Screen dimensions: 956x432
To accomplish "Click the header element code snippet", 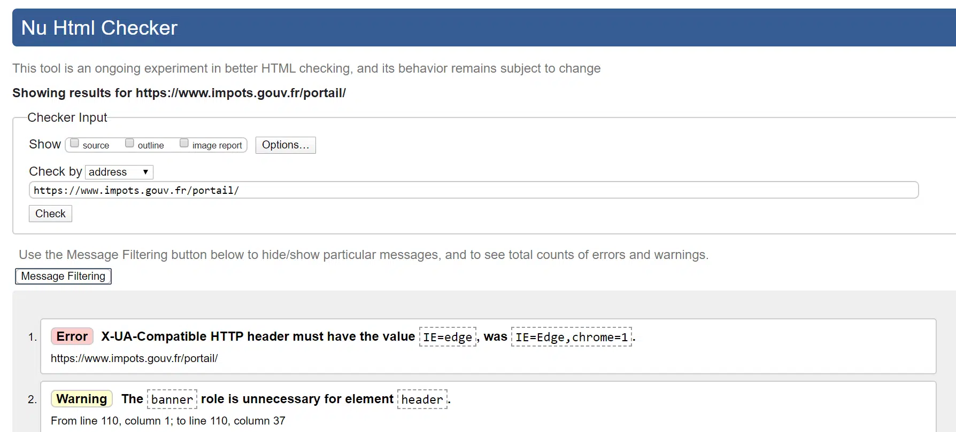I will pyautogui.click(x=422, y=399).
